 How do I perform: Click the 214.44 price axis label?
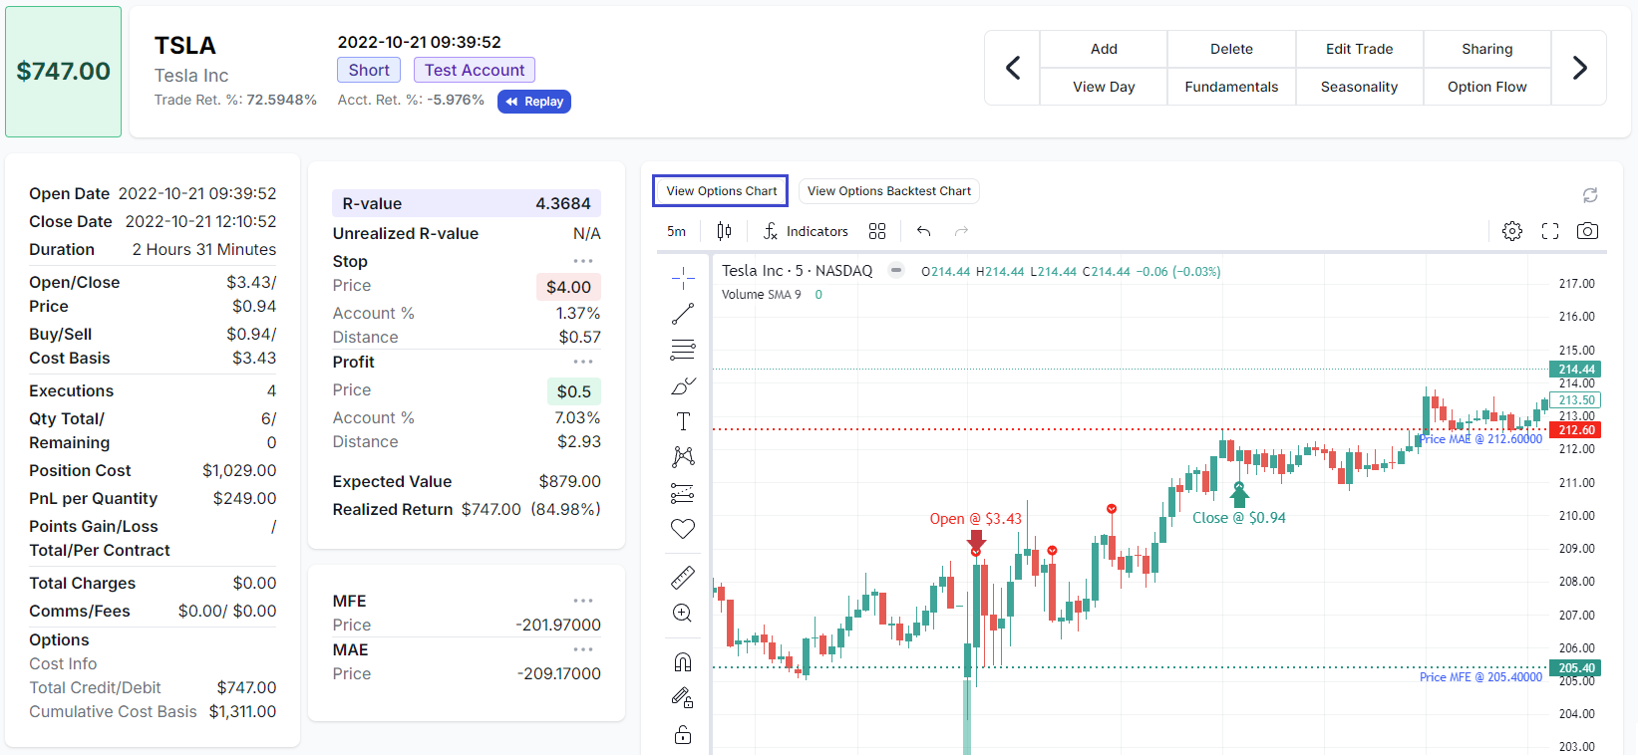(1575, 370)
